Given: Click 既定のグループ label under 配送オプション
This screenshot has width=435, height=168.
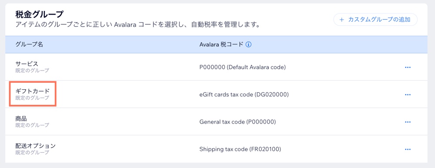Looking at the screenshot, I should click(x=32, y=152).
